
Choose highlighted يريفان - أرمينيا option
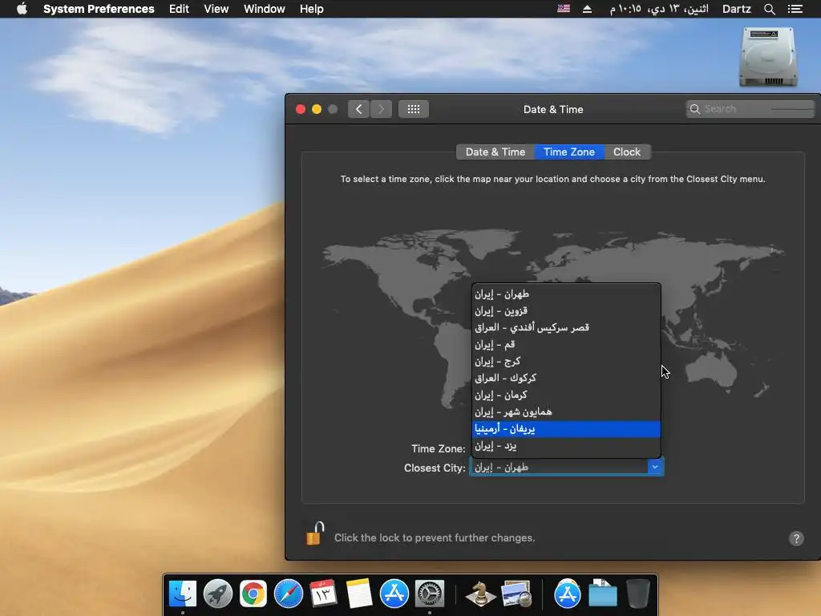point(566,429)
